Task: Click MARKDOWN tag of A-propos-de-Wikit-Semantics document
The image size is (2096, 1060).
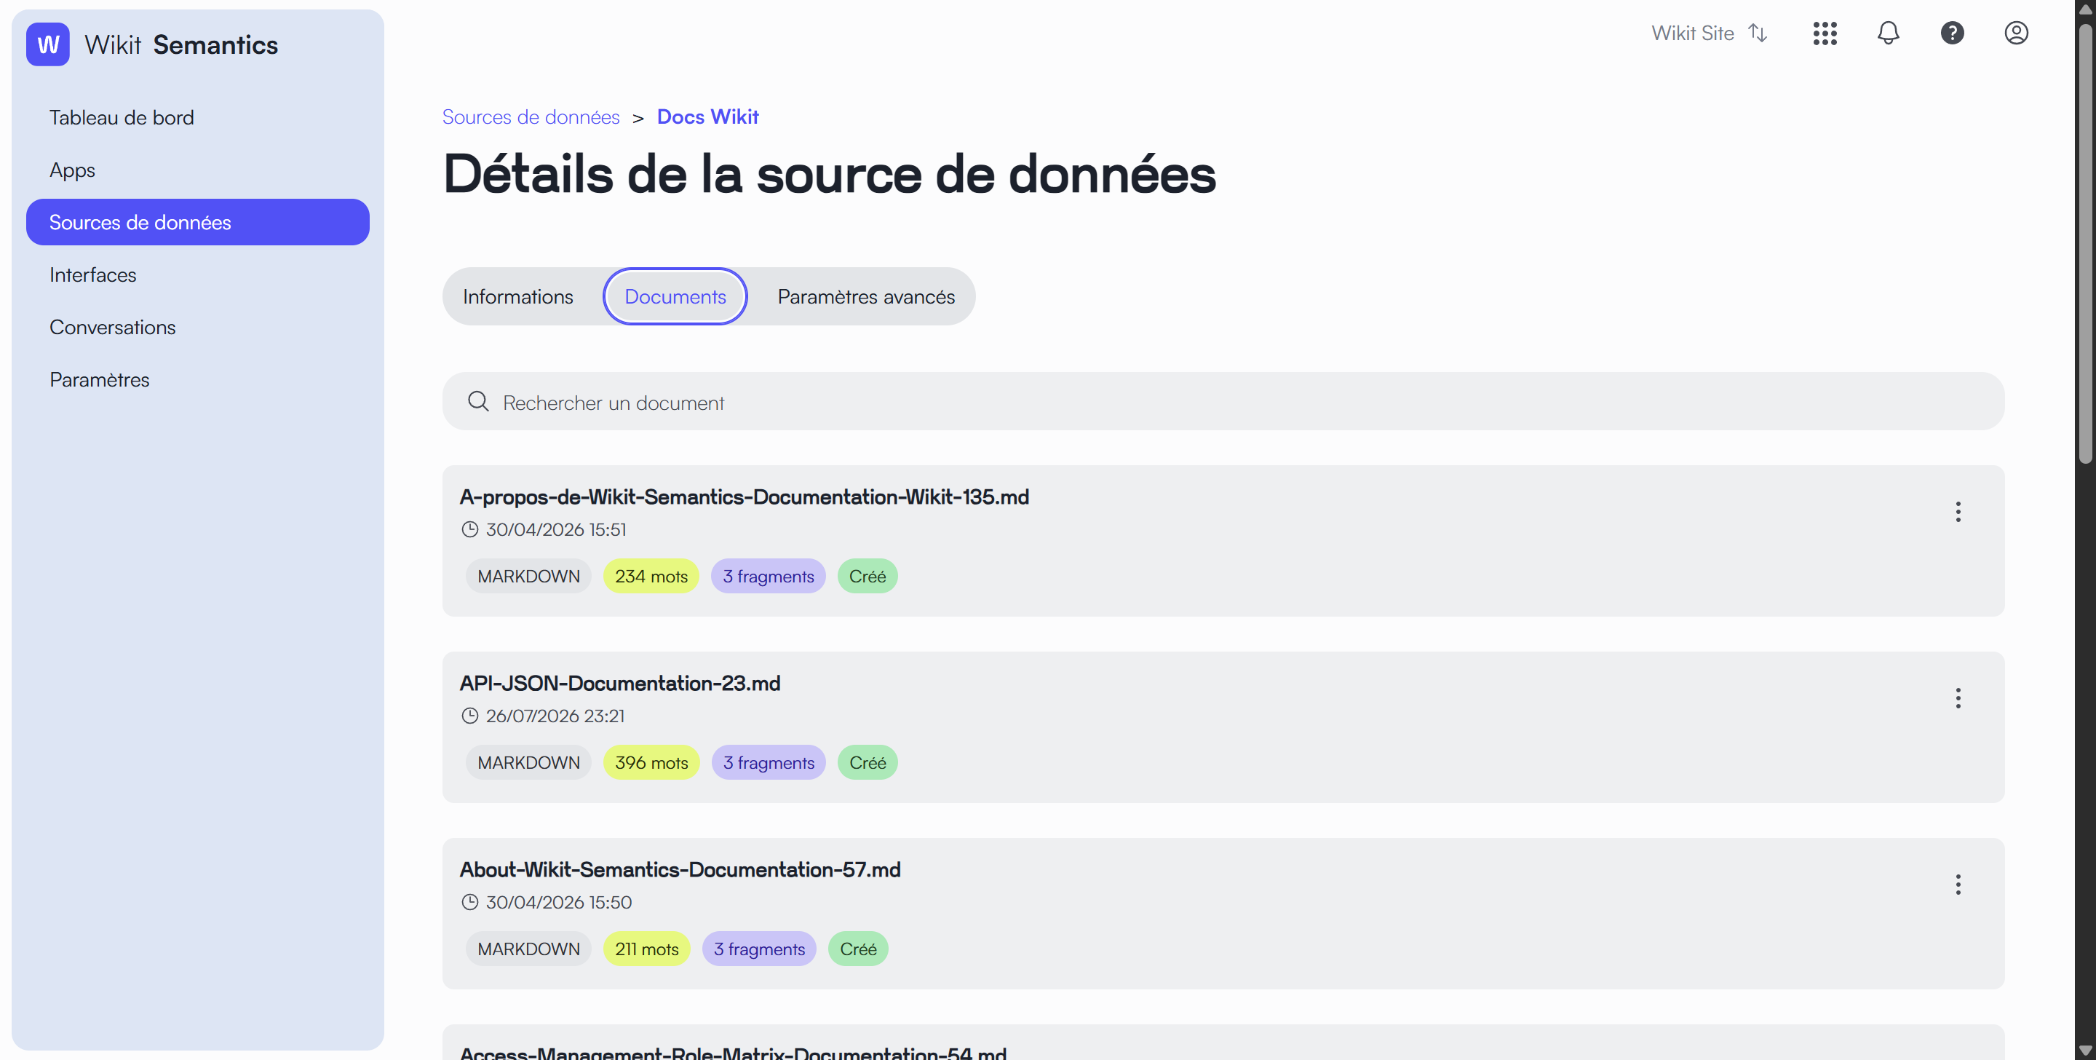Action: click(x=528, y=577)
